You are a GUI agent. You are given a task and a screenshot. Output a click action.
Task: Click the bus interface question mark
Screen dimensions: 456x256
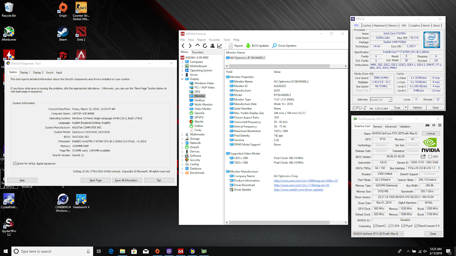439,168
